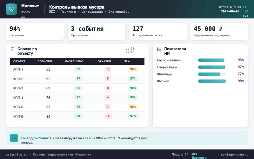254x159 pixels.
Task: Click the 77% value next to Шлагбаум
Action: pos(241,74)
